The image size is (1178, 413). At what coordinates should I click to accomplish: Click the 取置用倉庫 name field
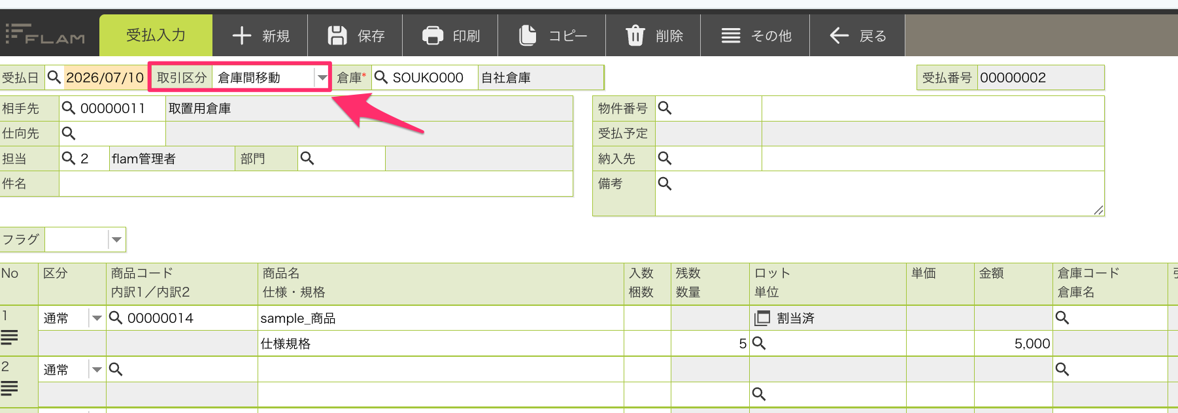coord(369,108)
